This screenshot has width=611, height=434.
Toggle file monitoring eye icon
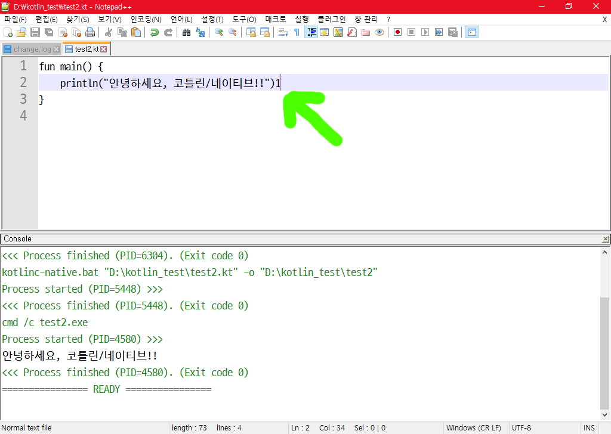tap(379, 32)
